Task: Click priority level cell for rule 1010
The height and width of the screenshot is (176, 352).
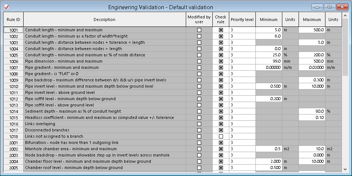Action: 242,86
